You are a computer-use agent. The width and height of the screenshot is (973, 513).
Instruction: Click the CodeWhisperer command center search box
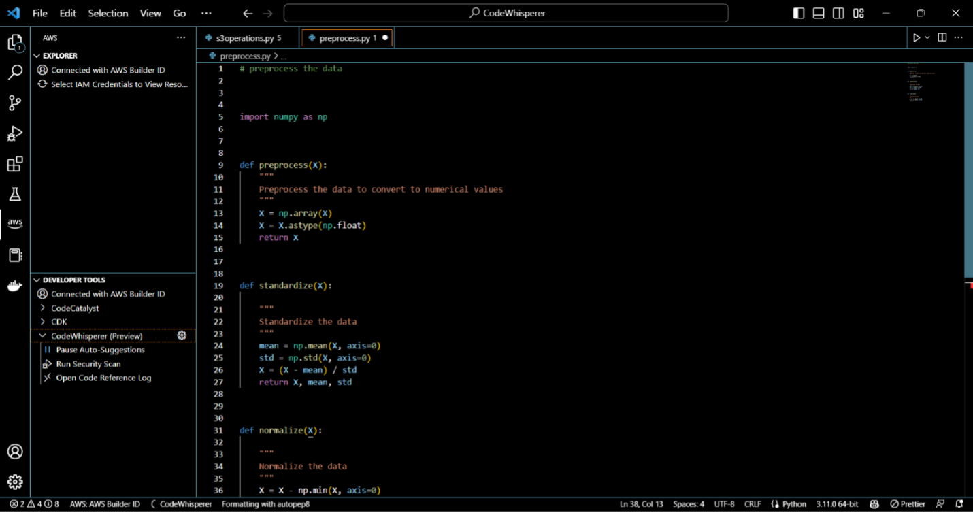(x=506, y=13)
